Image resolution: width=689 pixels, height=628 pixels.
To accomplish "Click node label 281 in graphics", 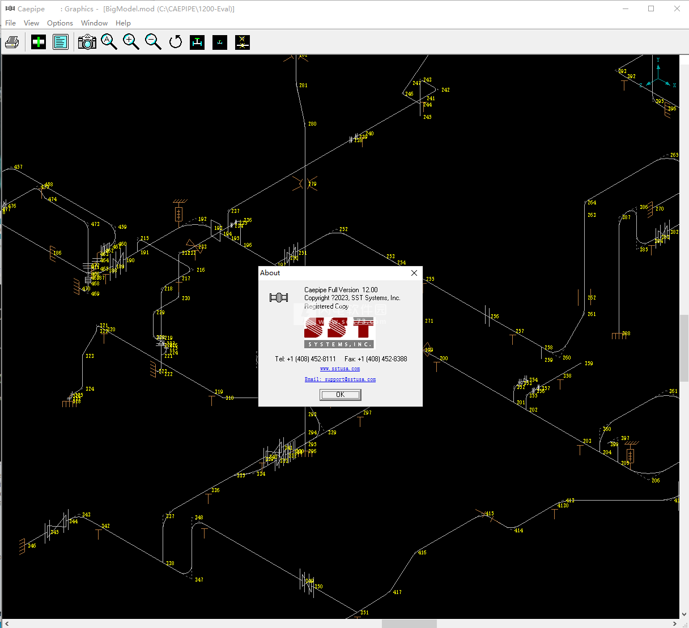I will coord(303,86).
